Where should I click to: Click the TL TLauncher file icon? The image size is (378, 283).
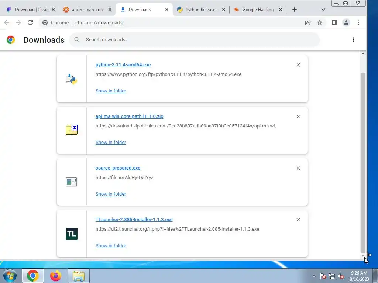click(x=72, y=234)
